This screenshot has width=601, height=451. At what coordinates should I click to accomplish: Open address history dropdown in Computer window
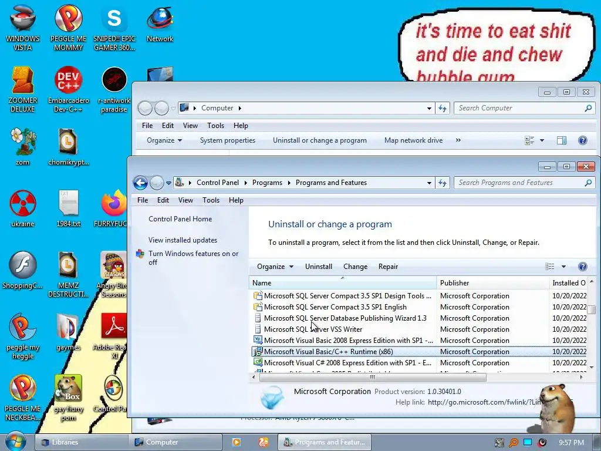(429, 109)
